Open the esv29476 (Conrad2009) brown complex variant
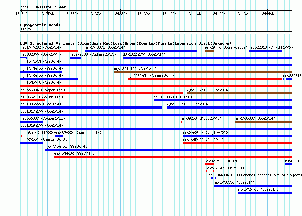 tap(210, 51)
